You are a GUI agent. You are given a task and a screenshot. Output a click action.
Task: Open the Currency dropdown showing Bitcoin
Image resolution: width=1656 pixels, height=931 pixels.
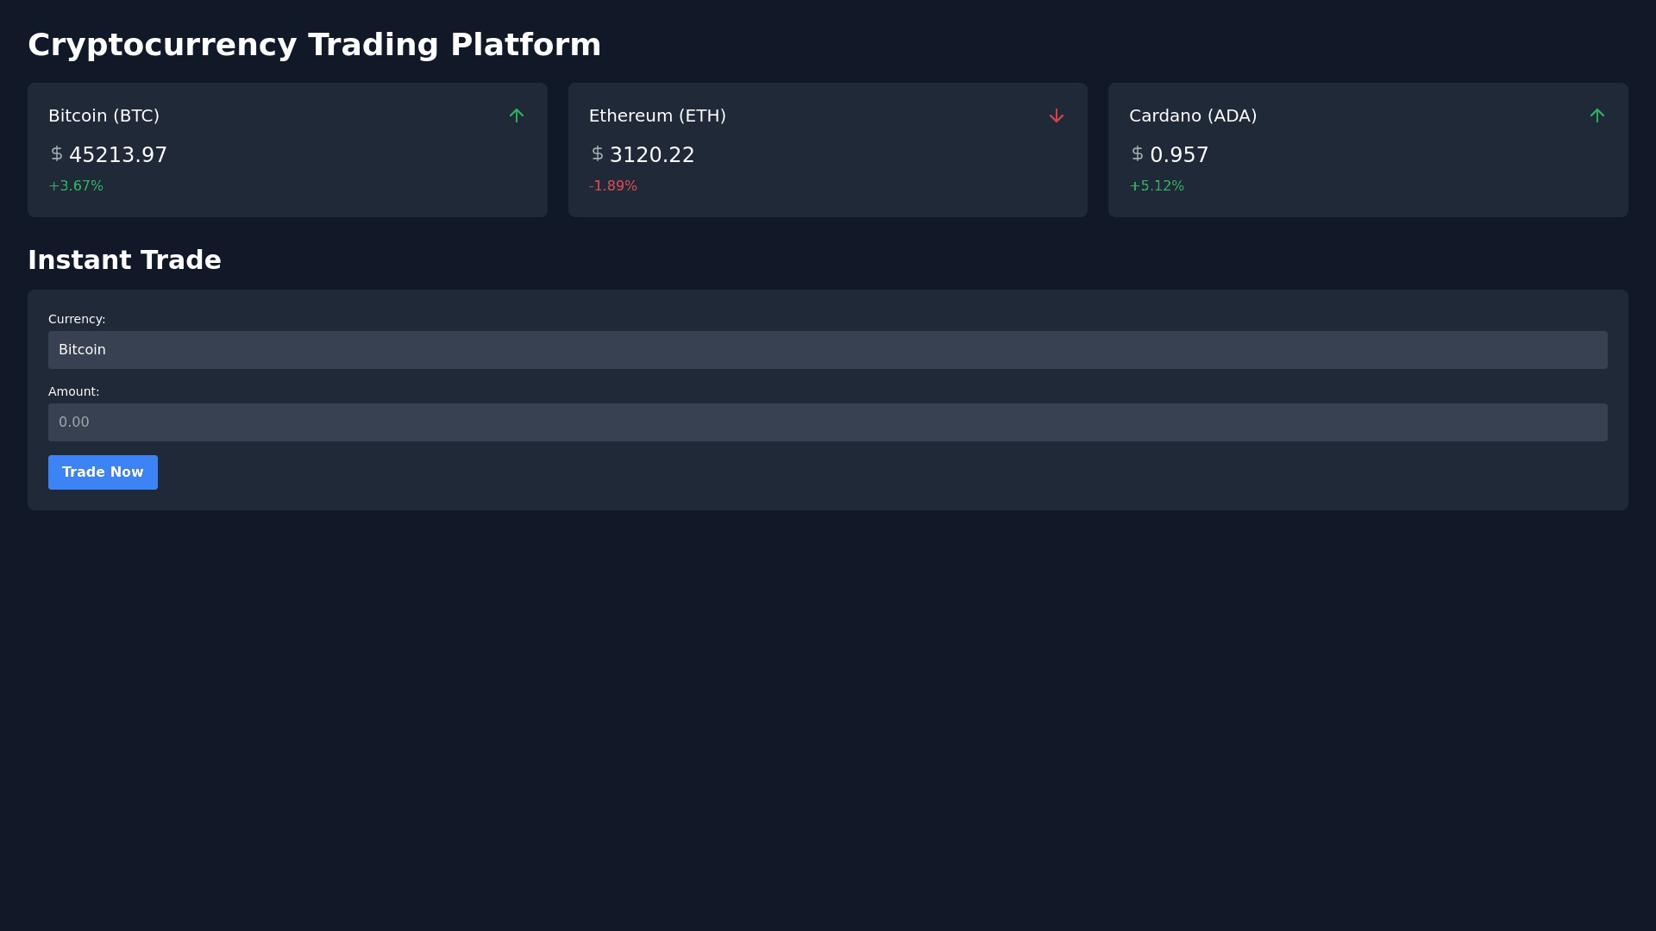(x=827, y=350)
